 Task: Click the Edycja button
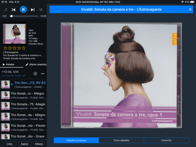[x=39, y=144]
